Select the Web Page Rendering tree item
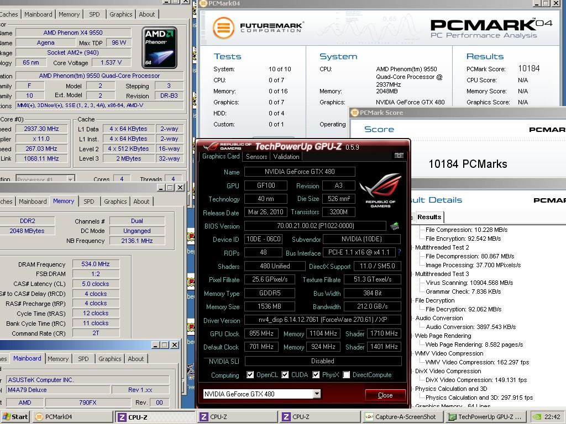566x424 pixels. pyautogui.click(x=443, y=336)
